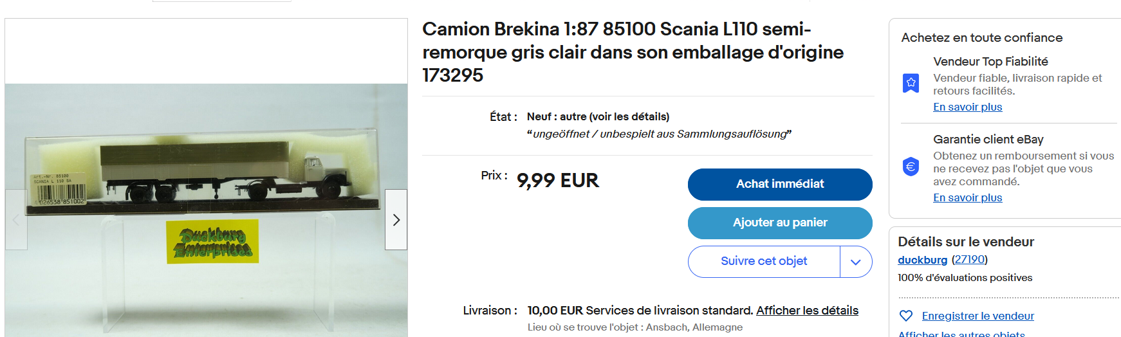
Task: Click the Enregistrer le vendeur link
Action: 977,316
